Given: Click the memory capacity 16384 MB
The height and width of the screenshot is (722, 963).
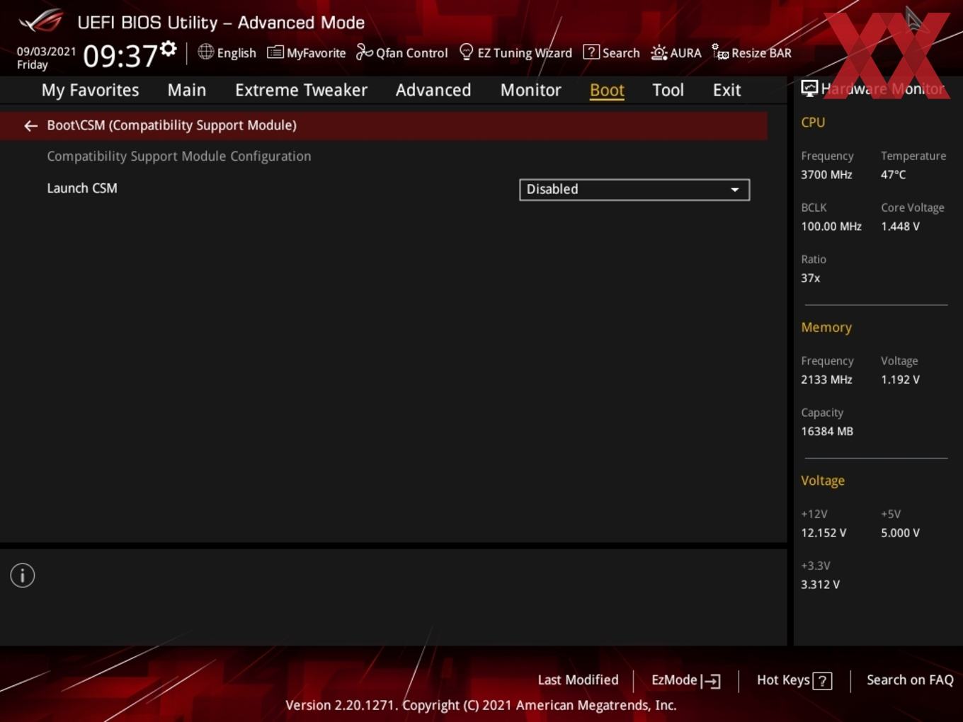Looking at the screenshot, I should click(x=827, y=431).
